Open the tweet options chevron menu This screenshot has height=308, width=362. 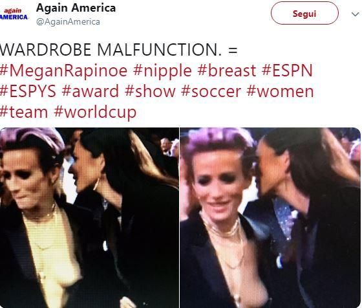(x=355, y=14)
